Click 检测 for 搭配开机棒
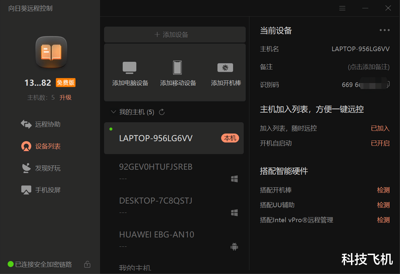The width and height of the screenshot is (400, 274). [x=383, y=190]
